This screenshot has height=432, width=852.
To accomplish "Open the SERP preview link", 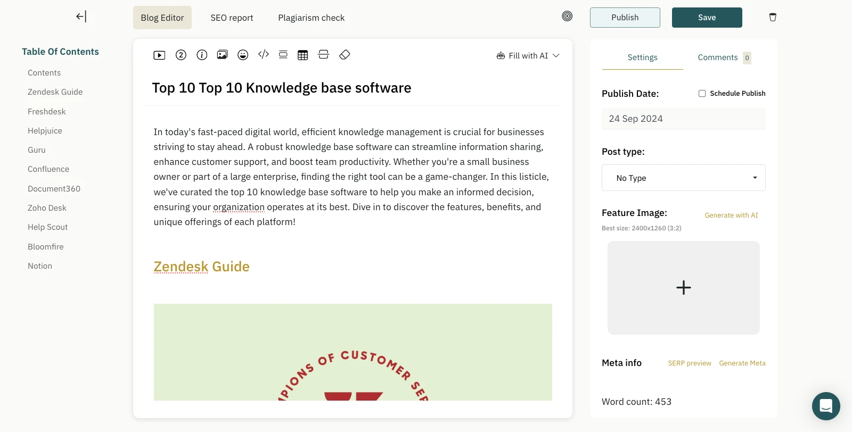I will [690, 363].
